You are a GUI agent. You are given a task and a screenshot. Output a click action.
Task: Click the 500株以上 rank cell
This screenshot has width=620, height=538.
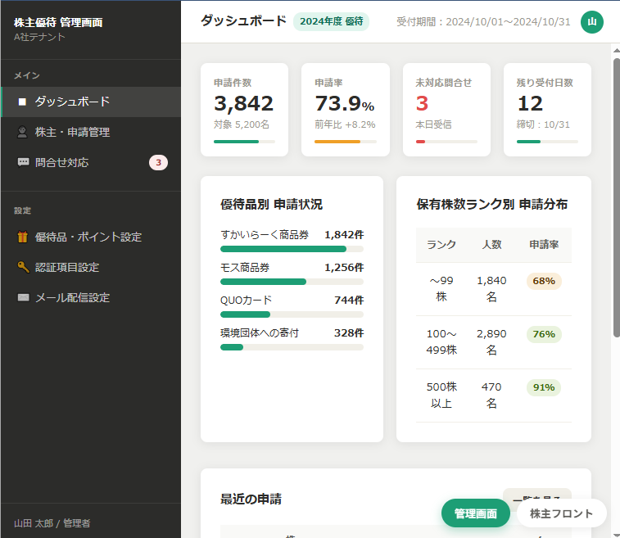tap(441, 396)
